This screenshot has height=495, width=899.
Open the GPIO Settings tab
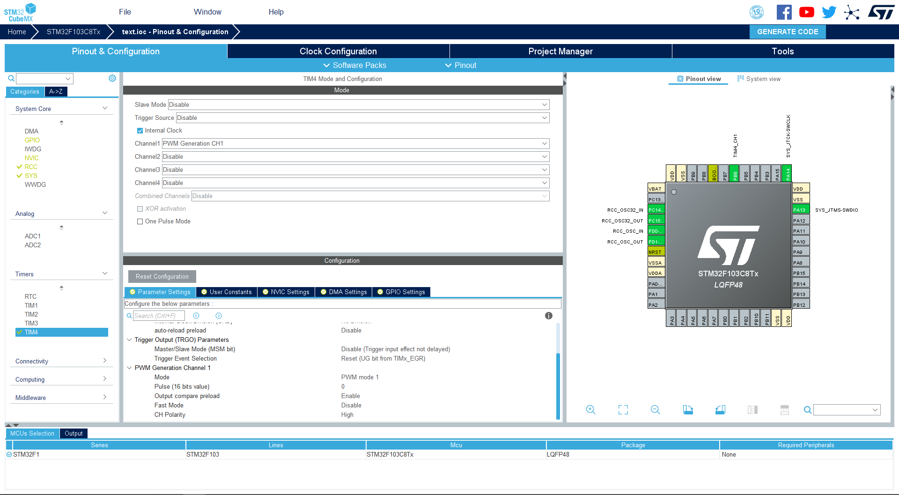401,292
